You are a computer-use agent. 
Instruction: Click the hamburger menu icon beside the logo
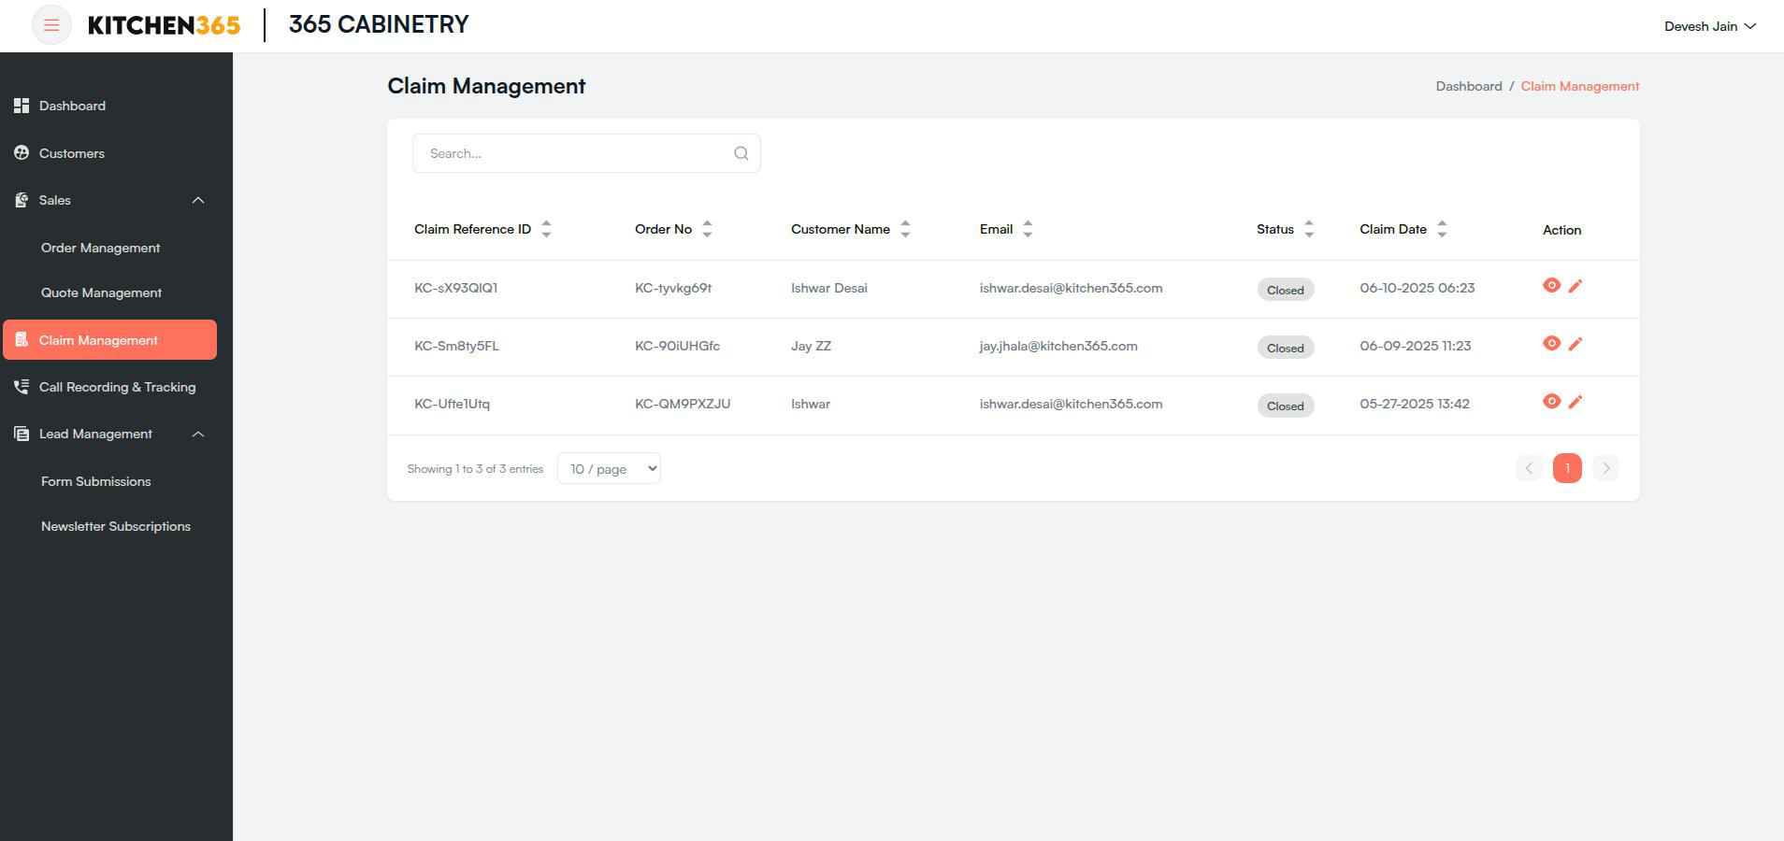click(51, 25)
